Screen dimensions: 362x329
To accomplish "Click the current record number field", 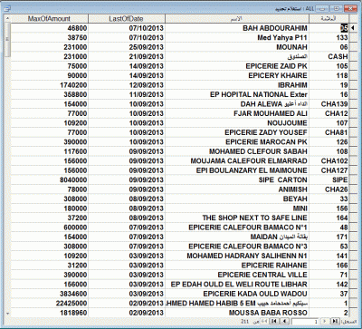I will click(305, 321).
